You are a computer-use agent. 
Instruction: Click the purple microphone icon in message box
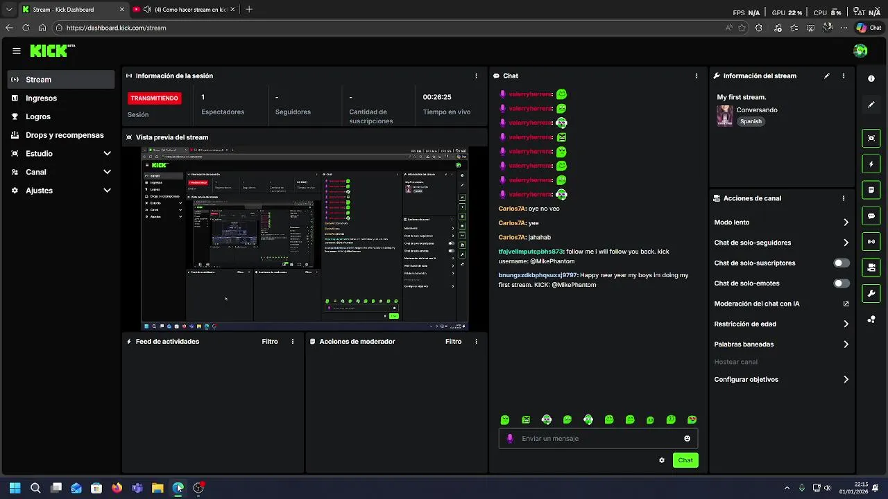coord(510,439)
